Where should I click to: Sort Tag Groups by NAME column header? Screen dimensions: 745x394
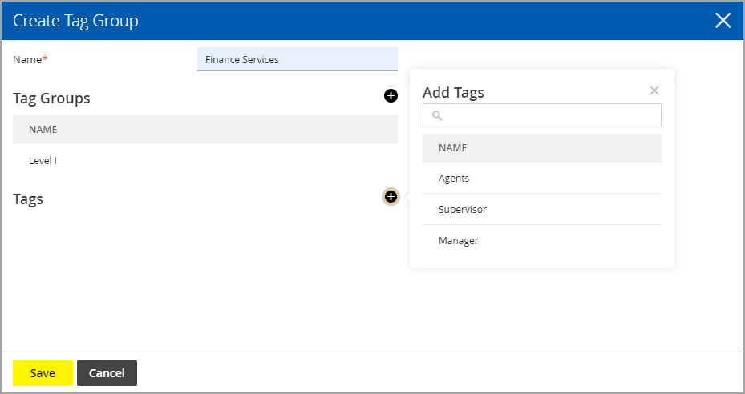click(43, 130)
